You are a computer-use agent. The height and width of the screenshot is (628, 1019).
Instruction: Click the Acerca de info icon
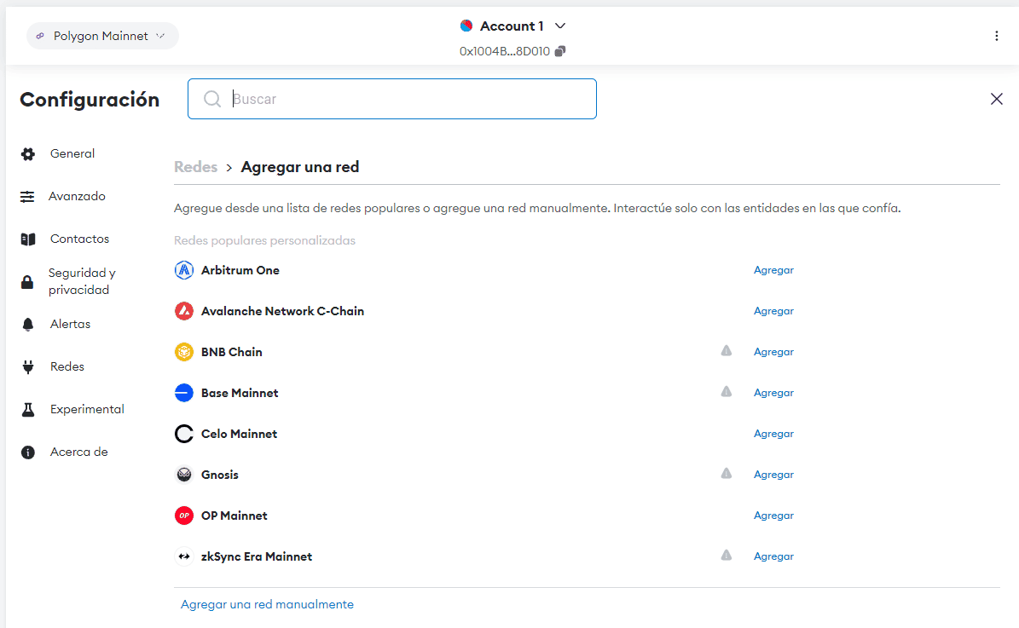click(x=28, y=452)
